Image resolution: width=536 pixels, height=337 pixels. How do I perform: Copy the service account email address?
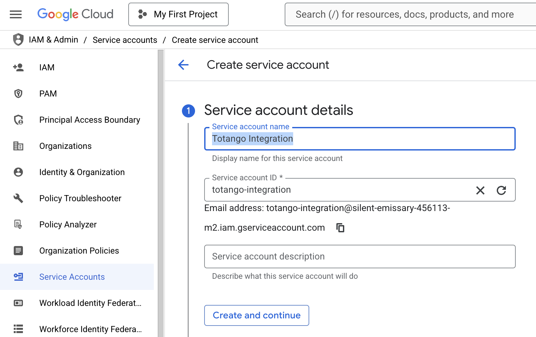(x=340, y=227)
